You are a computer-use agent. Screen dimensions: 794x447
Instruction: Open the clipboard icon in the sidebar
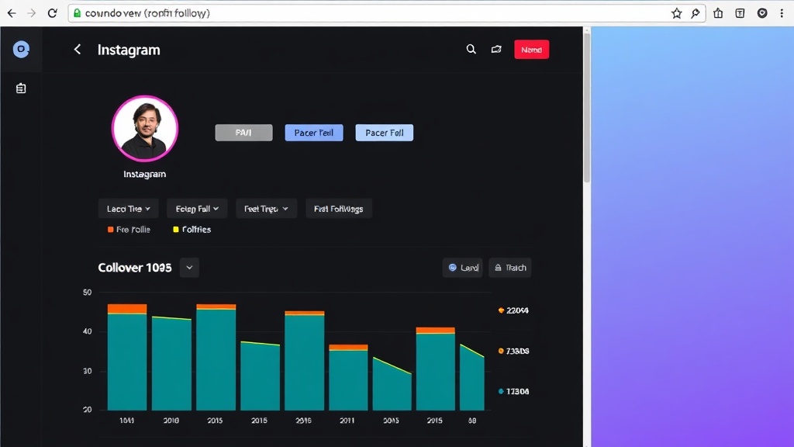click(x=21, y=88)
